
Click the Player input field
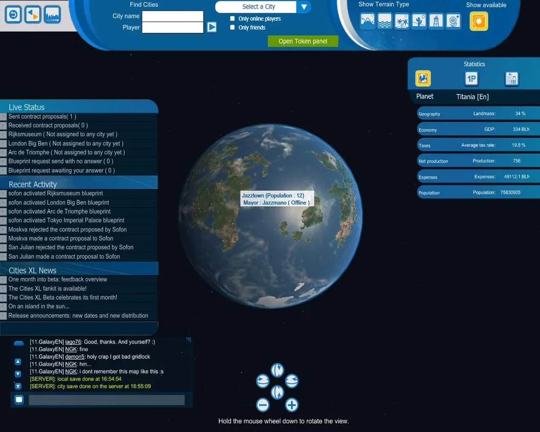(x=173, y=28)
